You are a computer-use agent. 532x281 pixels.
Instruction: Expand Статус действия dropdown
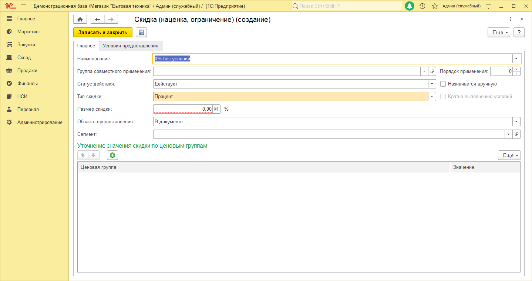(x=432, y=84)
